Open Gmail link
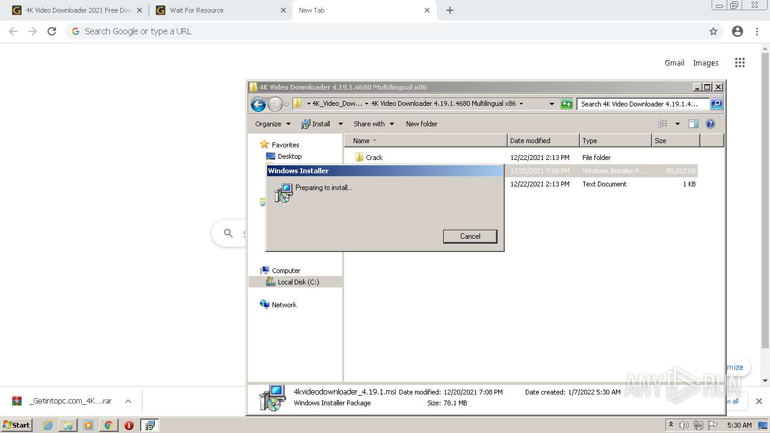Image resolution: width=770 pixels, height=433 pixels. 674,63
